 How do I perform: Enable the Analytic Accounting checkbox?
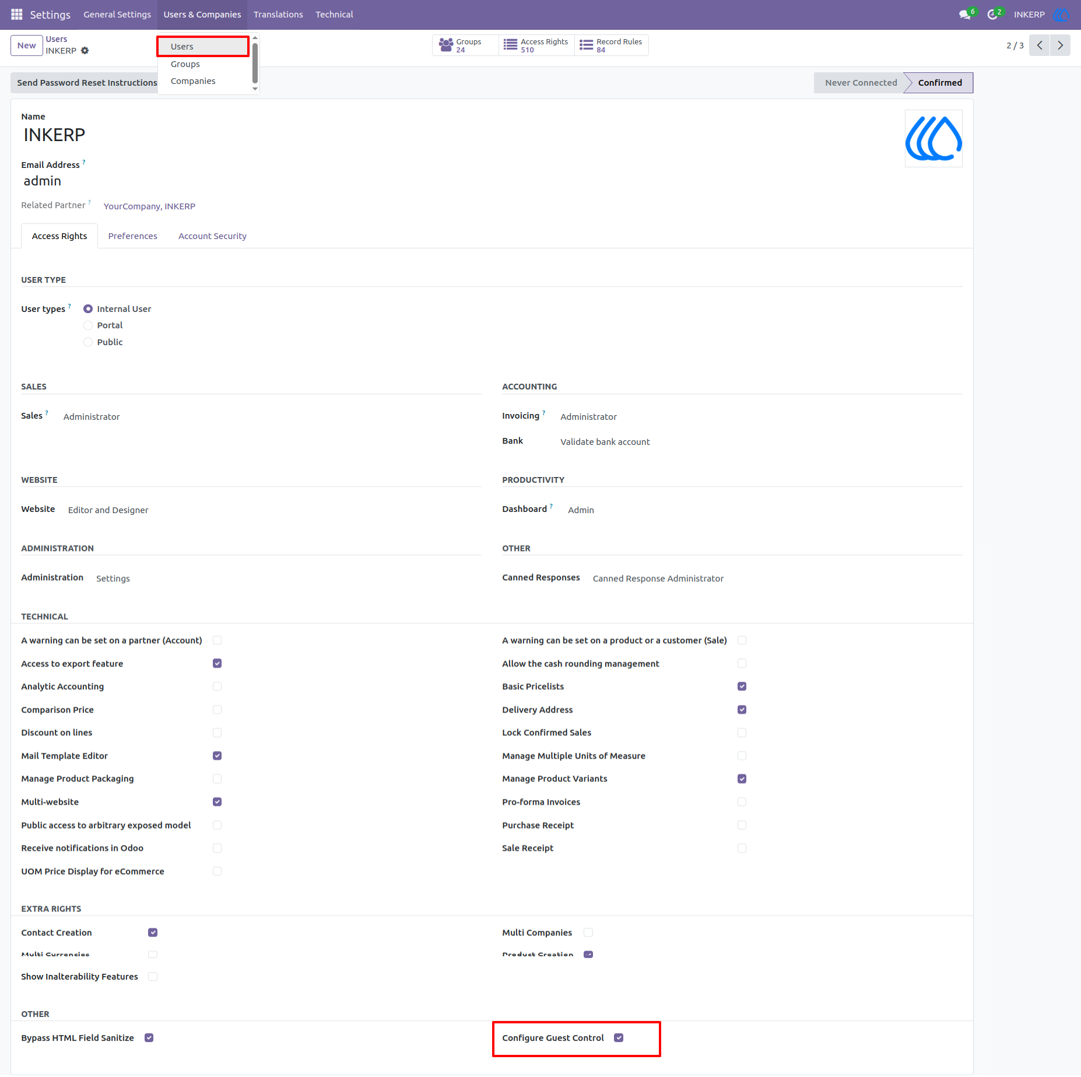pos(217,686)
